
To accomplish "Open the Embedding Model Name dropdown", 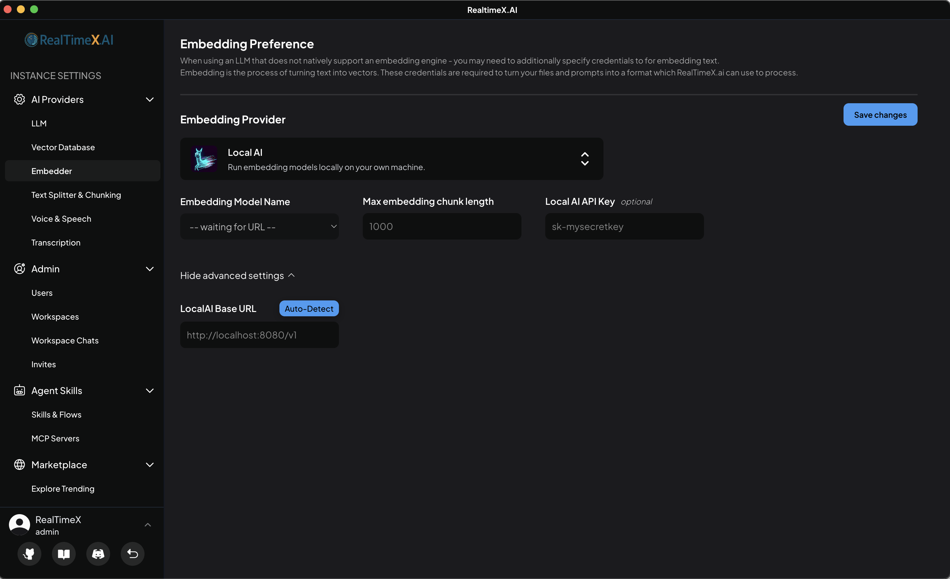I will 260,227.
